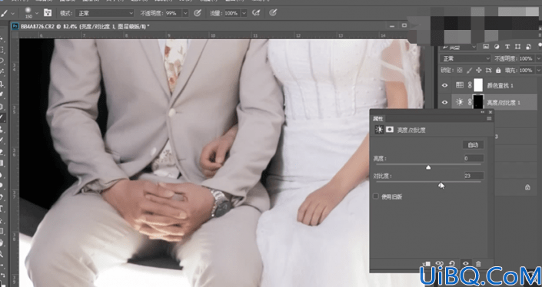Toggle pressure for opacity icon
The image size is (542, 287).
(x=198, y=13)
